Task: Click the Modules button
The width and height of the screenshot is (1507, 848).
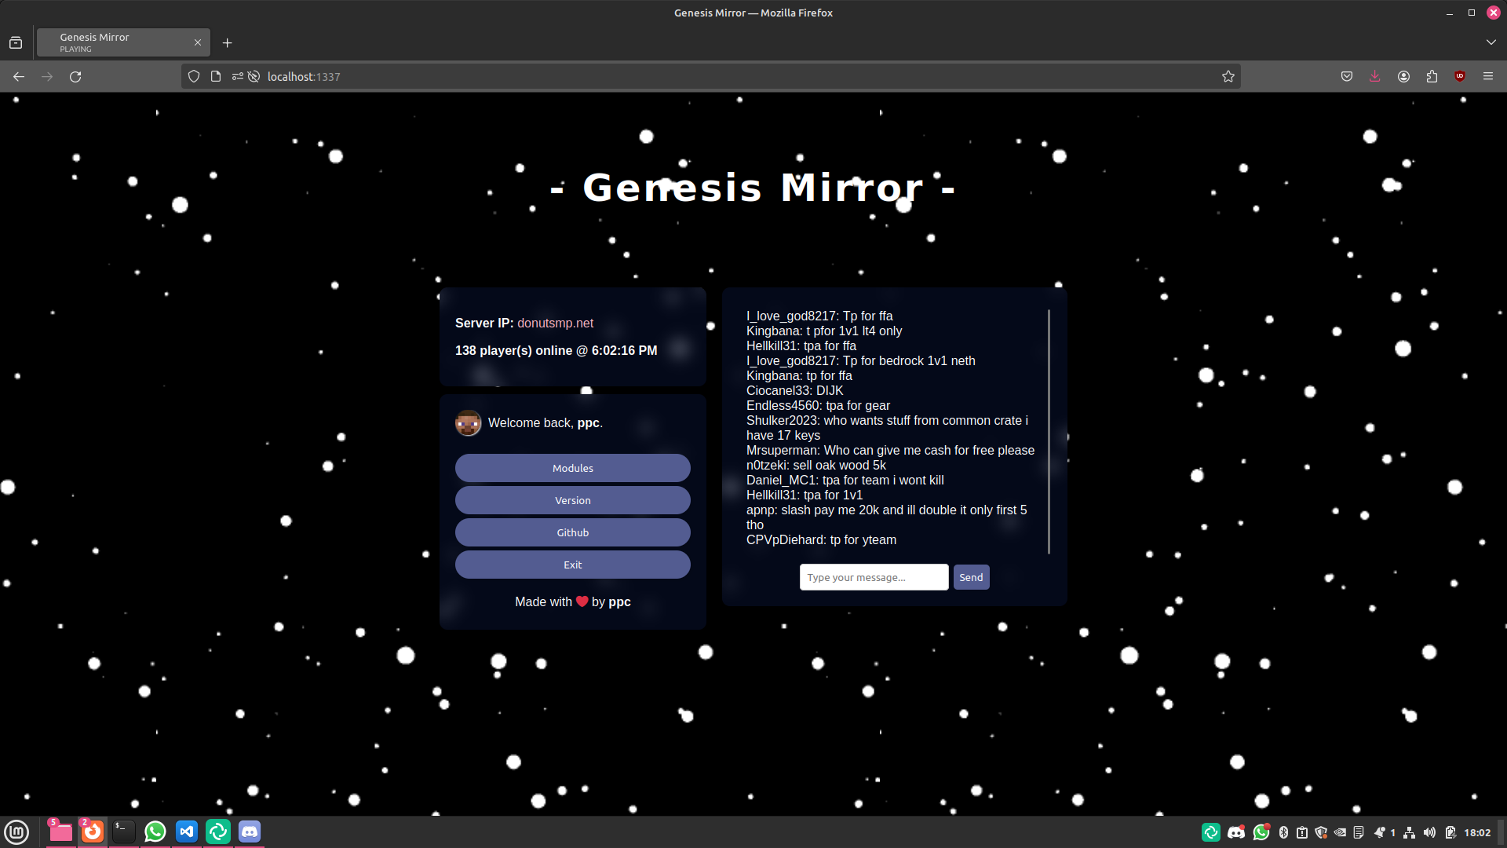Action: (x=572, y=467)
